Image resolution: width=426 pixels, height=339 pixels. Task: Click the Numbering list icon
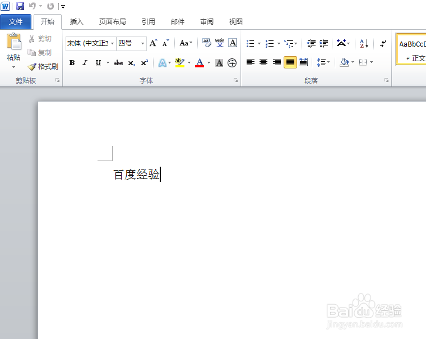pyautogui.click(x=270, y=43)
